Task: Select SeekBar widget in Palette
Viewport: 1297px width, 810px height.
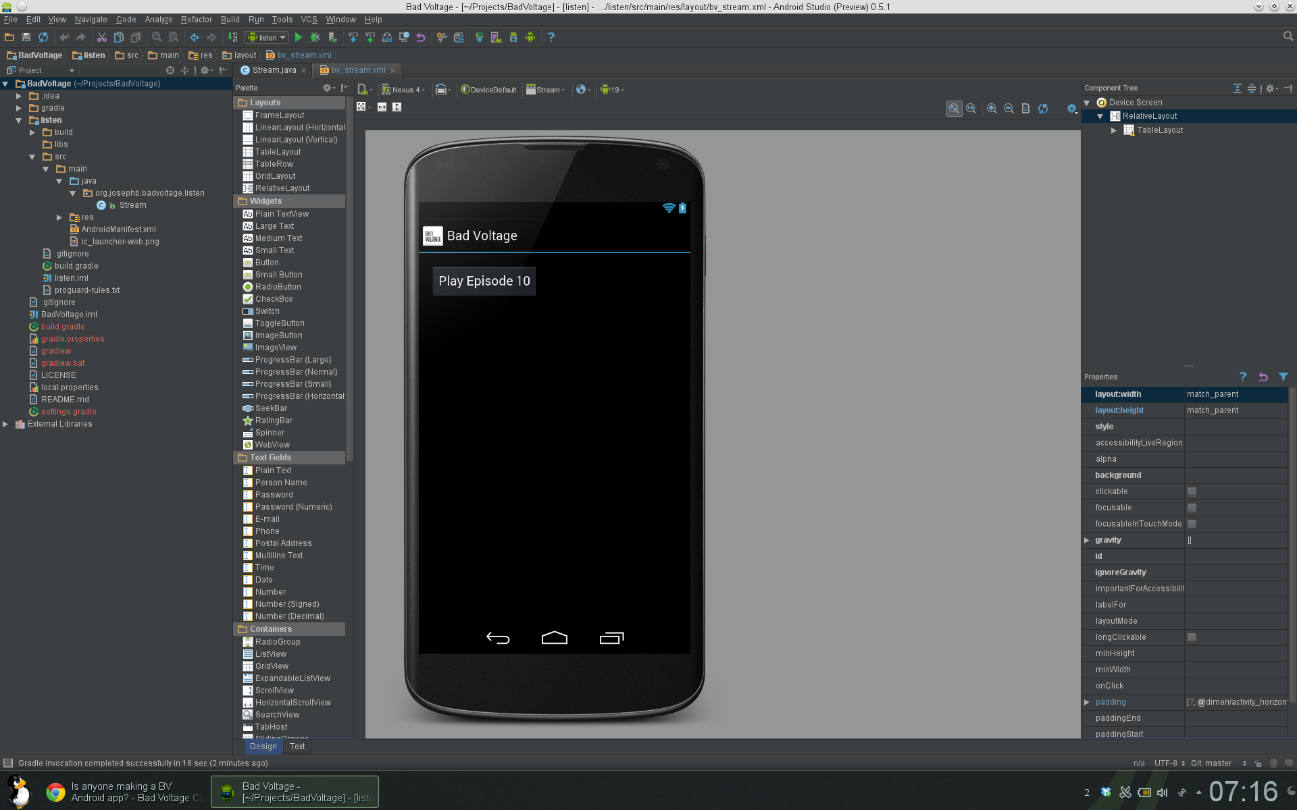Action: coord(271,408)
